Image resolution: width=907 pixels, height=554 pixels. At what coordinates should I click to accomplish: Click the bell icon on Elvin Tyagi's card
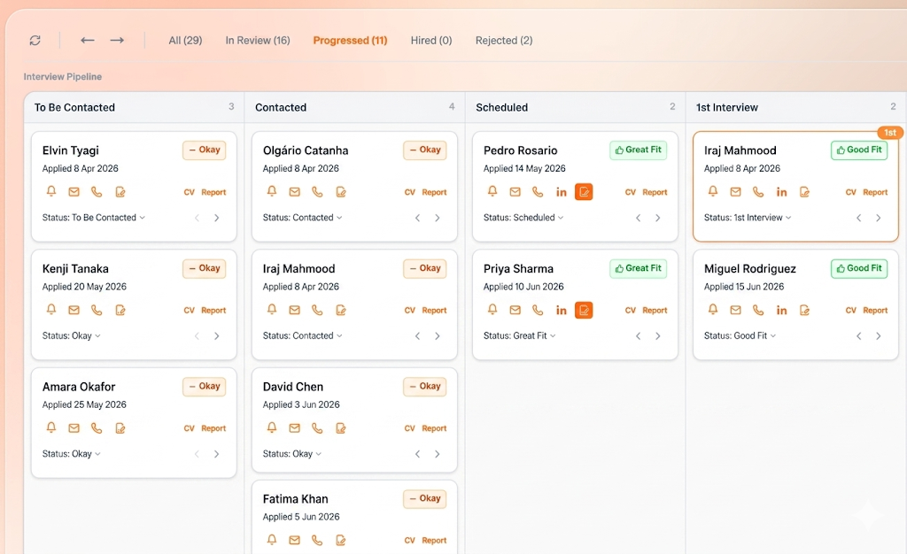[x=50, y=191]
